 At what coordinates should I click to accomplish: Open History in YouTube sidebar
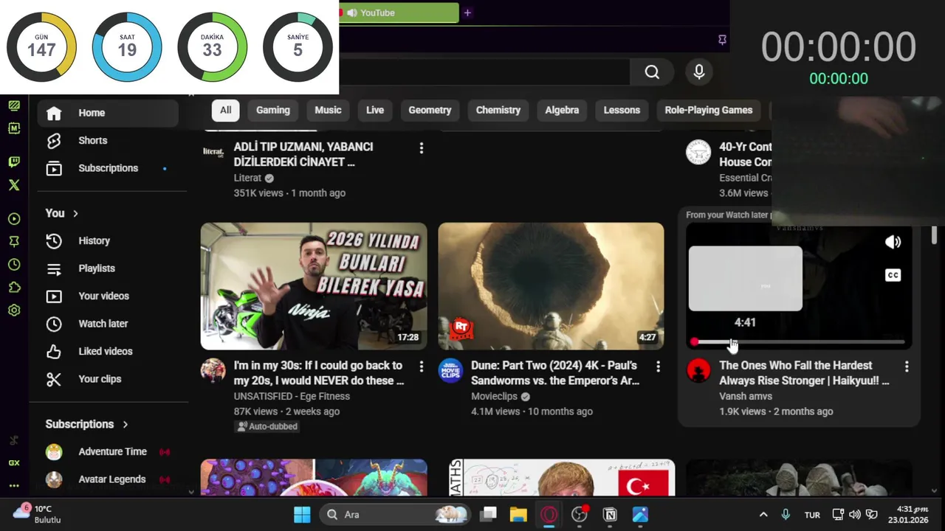[x=108, y=240]
